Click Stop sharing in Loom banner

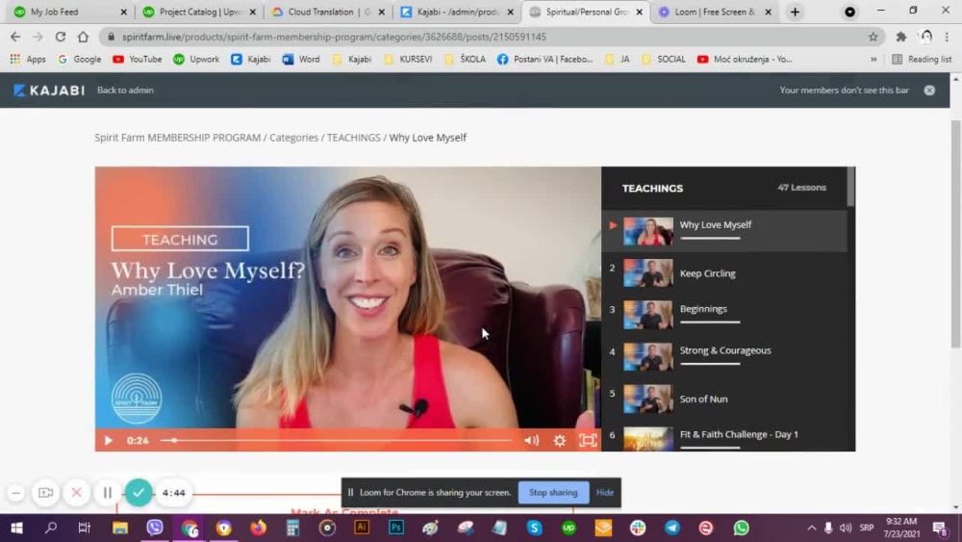click(553, 492)
